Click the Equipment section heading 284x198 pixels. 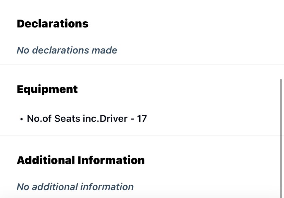(x=47, y=90)
